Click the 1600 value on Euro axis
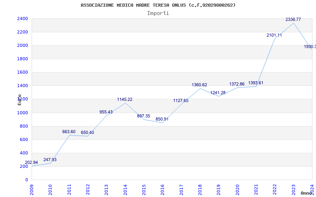Screen dimensions: 316x197 [x=23, y=72]
